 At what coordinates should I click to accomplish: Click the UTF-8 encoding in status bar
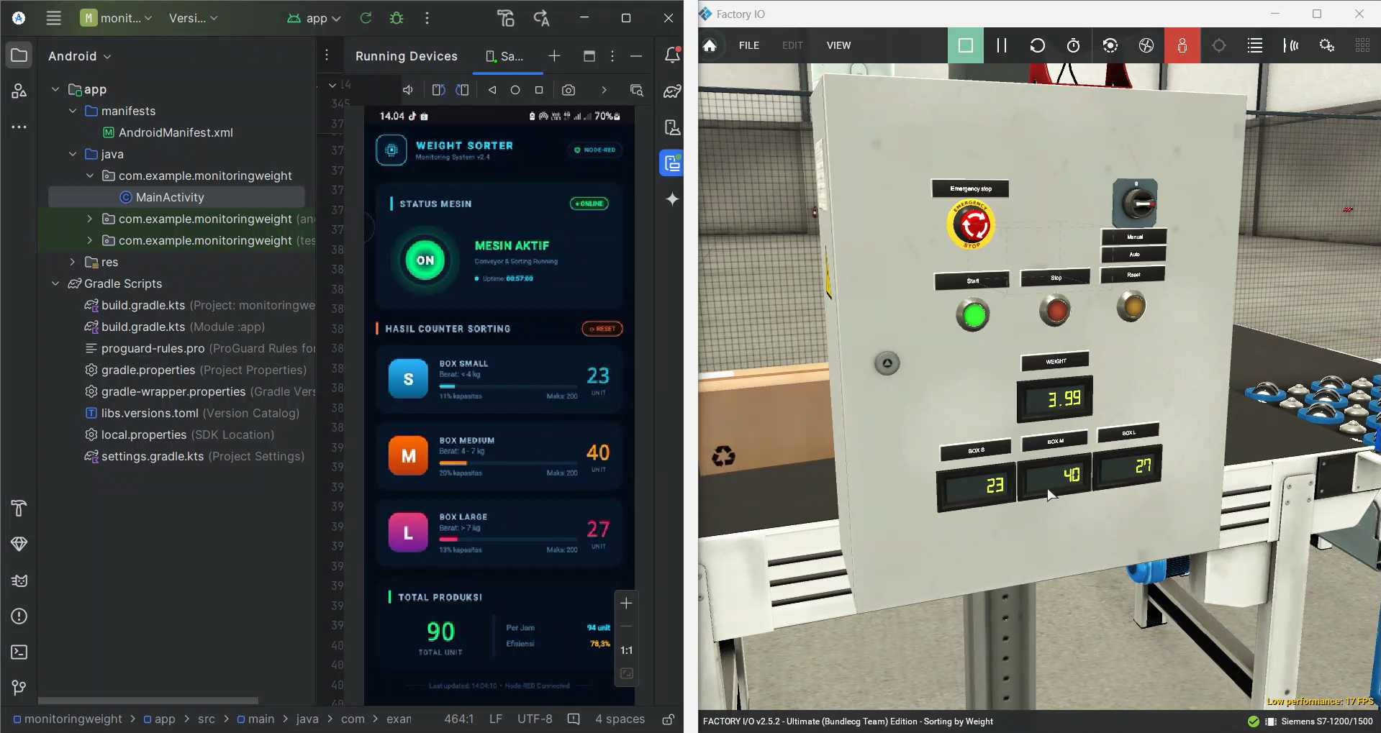[535, 719]
